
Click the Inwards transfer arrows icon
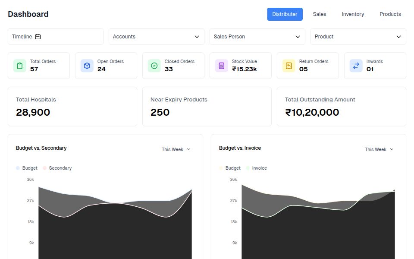click(356, 65)
